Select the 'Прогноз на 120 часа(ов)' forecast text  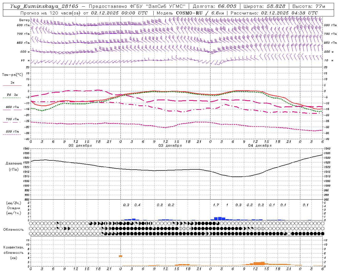(x=51, y=13)
